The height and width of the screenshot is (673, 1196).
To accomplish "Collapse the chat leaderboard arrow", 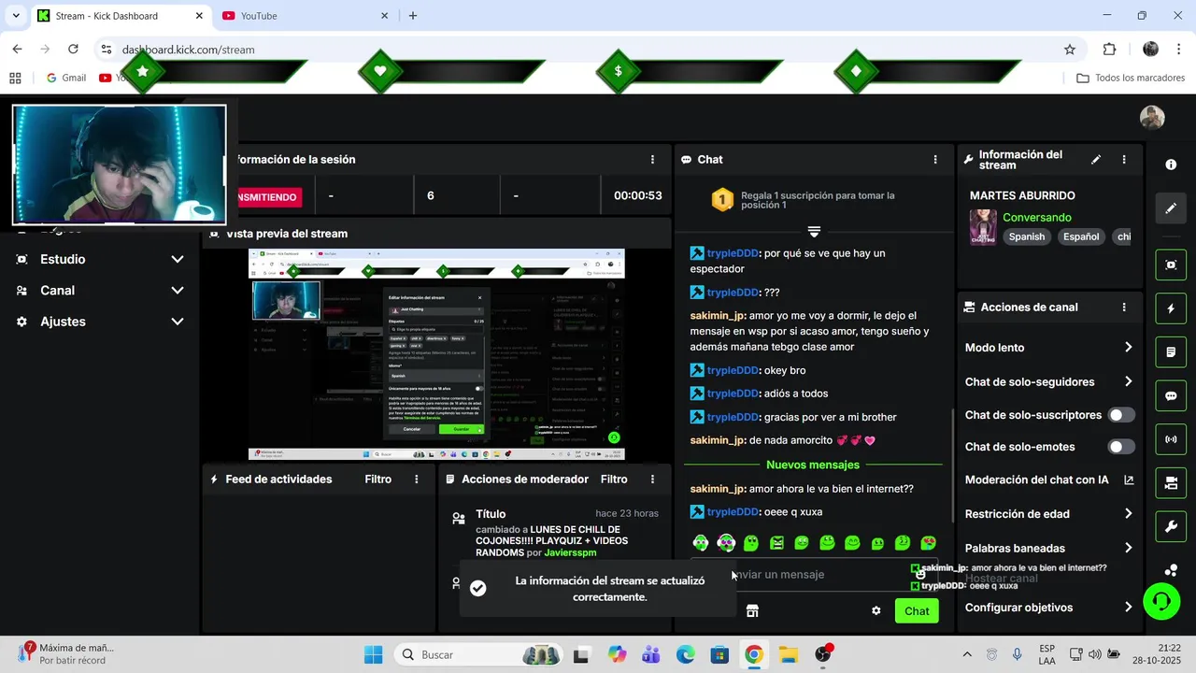I will pyautogui.click(x=814, y=231).
